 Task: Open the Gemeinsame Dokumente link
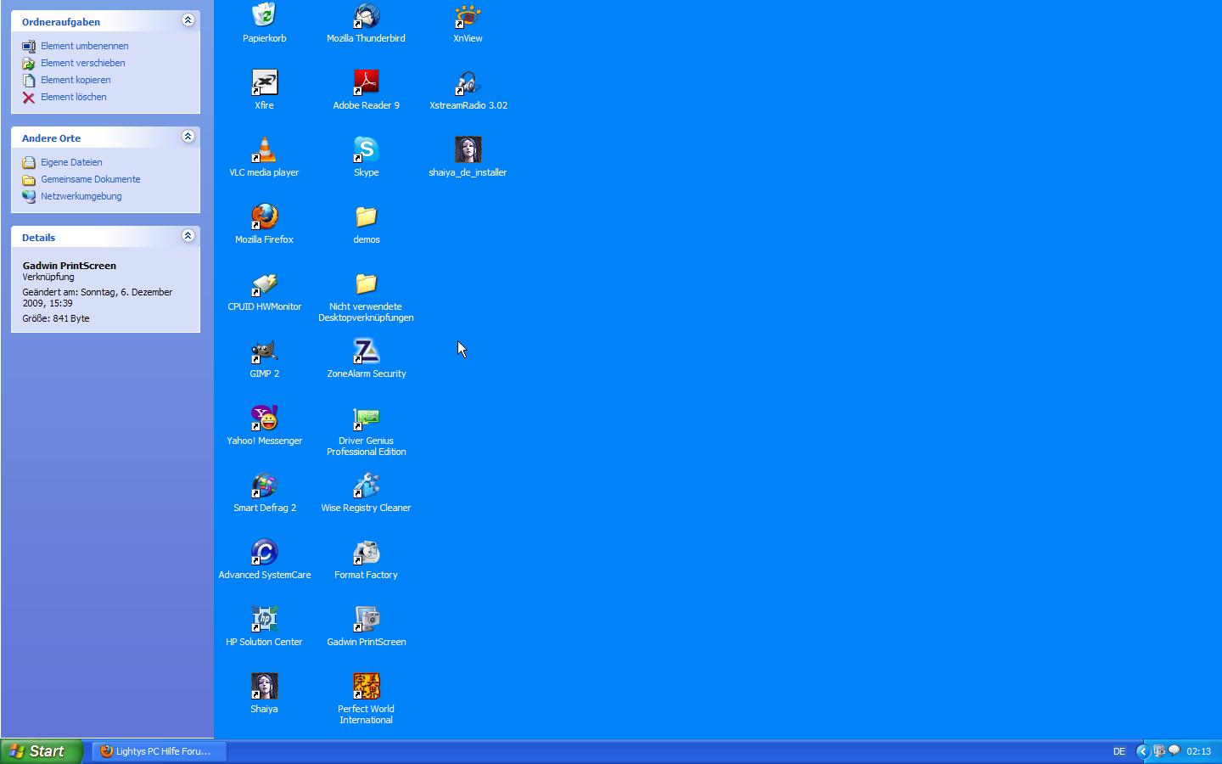click(x=91, y=179)
